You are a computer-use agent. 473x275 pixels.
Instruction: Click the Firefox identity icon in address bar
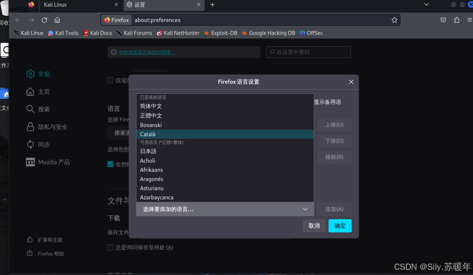pos(117,20)
